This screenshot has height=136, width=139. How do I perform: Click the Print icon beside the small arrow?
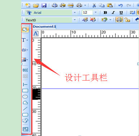(79, 5)
